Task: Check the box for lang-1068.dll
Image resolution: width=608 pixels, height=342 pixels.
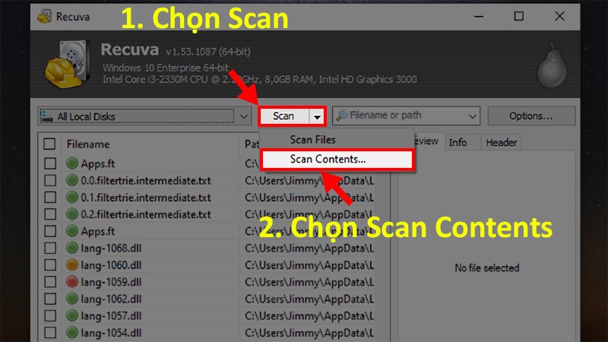Action: point(50,248)
